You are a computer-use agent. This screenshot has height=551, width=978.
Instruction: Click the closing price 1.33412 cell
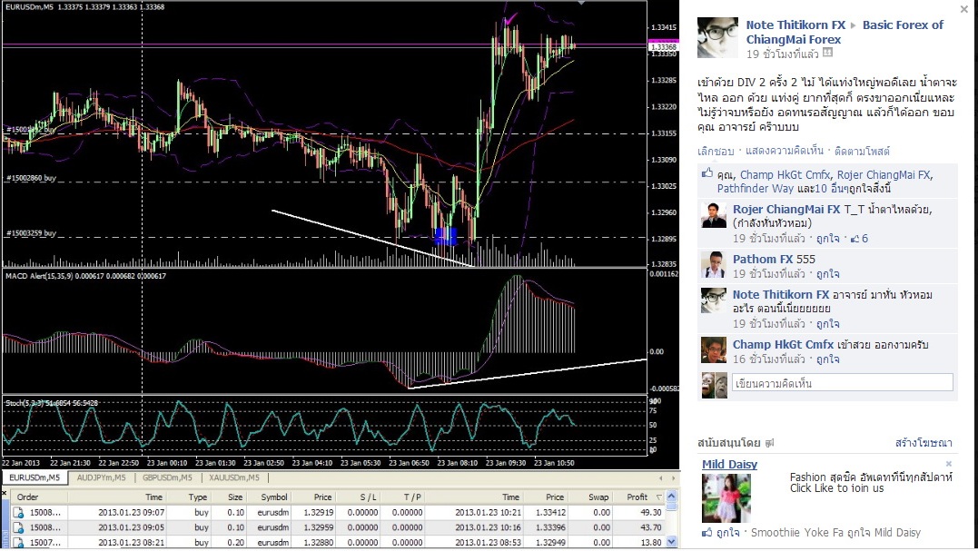click(547, 512)
